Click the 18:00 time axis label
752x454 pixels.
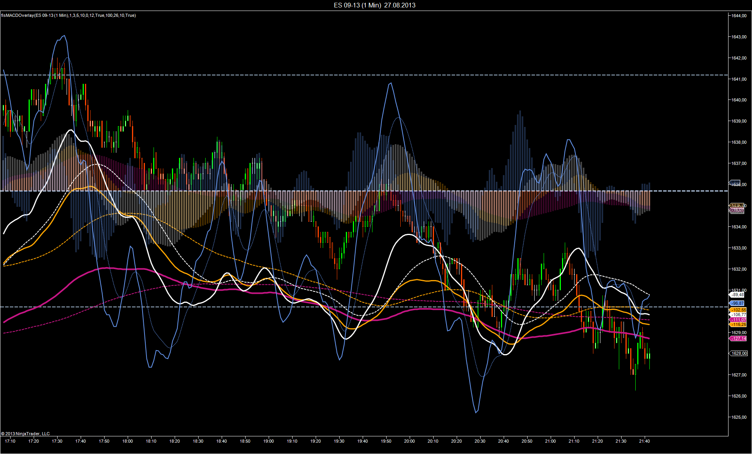click(127, 441)
